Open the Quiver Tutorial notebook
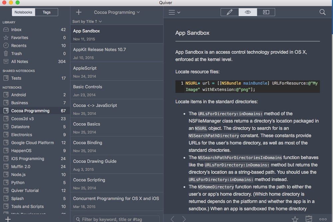 35,191
